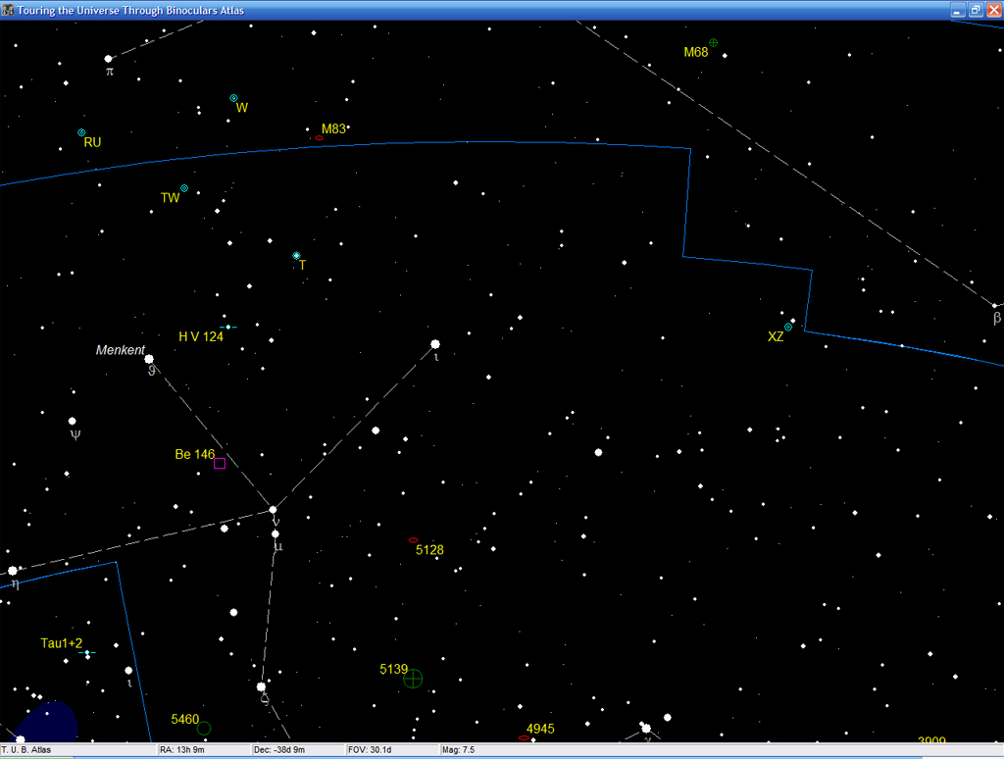Select the mu star below nu
1004x759 pixels.
[276, 533]
